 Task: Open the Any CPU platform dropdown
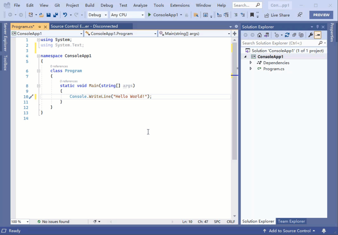127,15
